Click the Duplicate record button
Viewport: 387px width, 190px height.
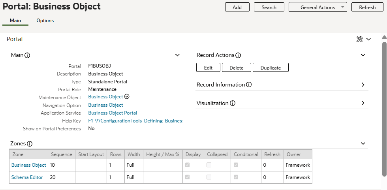[271, 68]
